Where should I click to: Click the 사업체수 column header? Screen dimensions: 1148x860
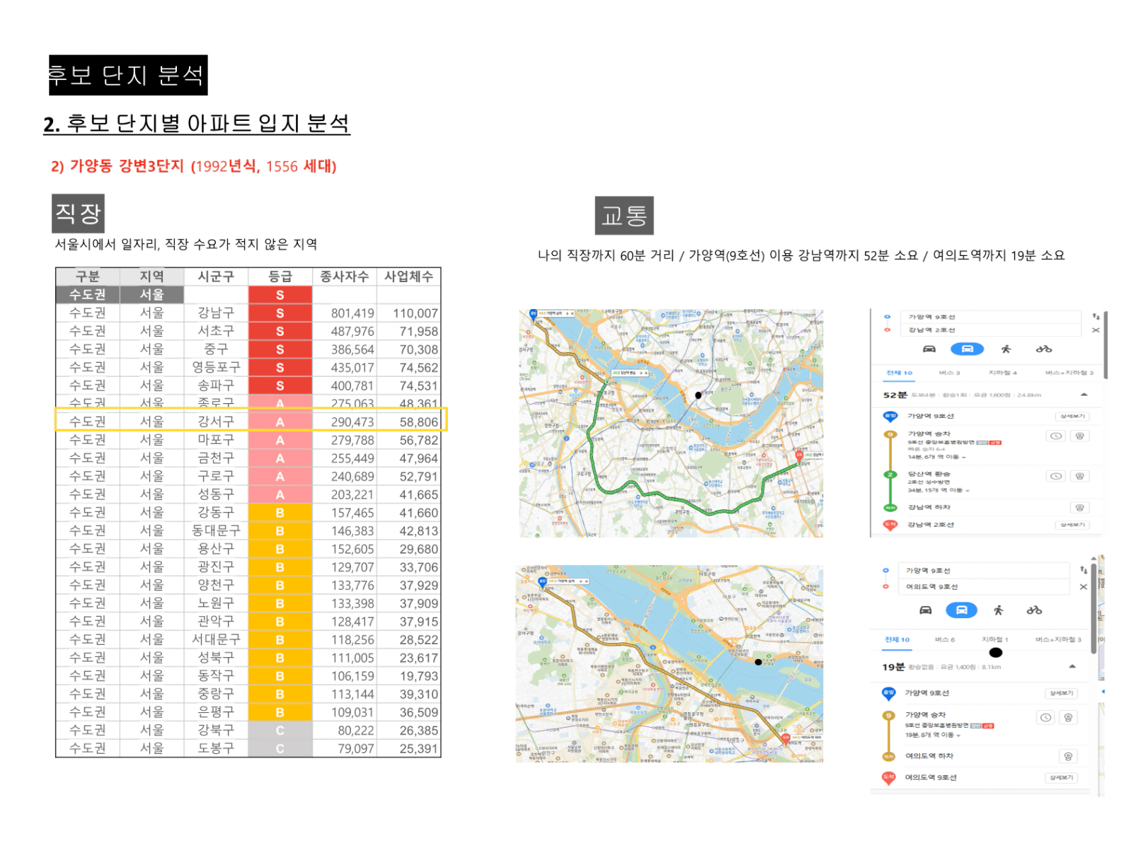[x=408, y=277]
